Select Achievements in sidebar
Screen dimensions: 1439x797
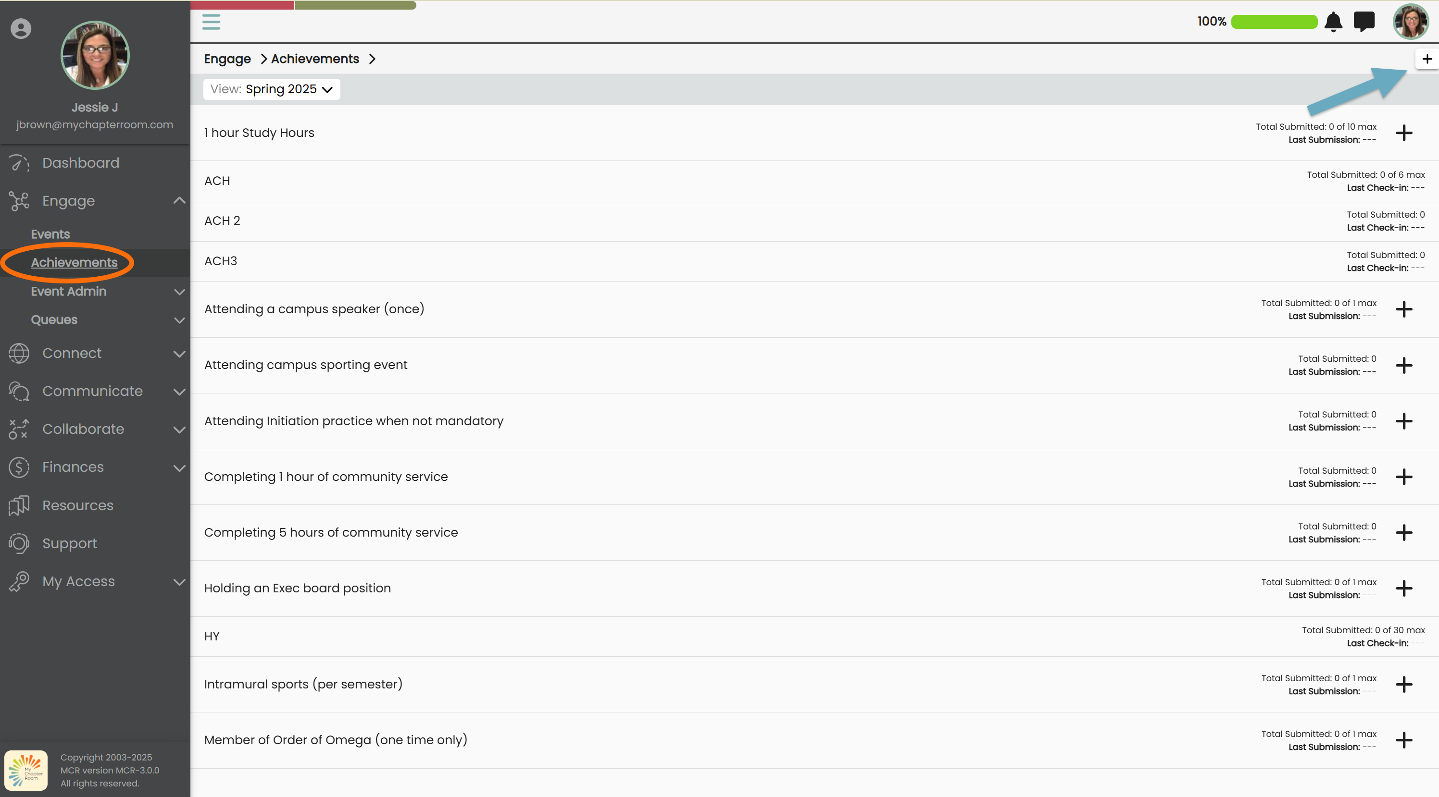click(x=75, y=262)
